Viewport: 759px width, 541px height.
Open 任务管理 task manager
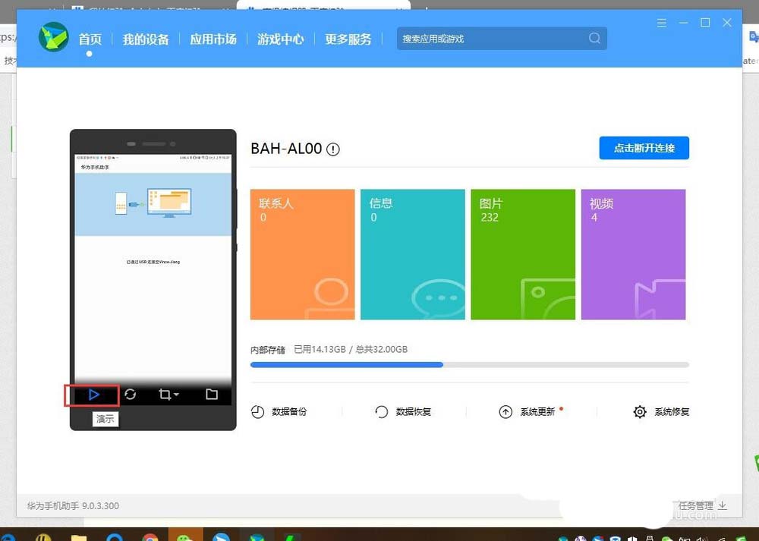click(x=695, y=505)
